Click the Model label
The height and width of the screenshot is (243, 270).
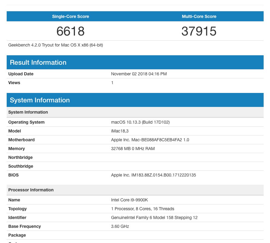coord(15,131)
